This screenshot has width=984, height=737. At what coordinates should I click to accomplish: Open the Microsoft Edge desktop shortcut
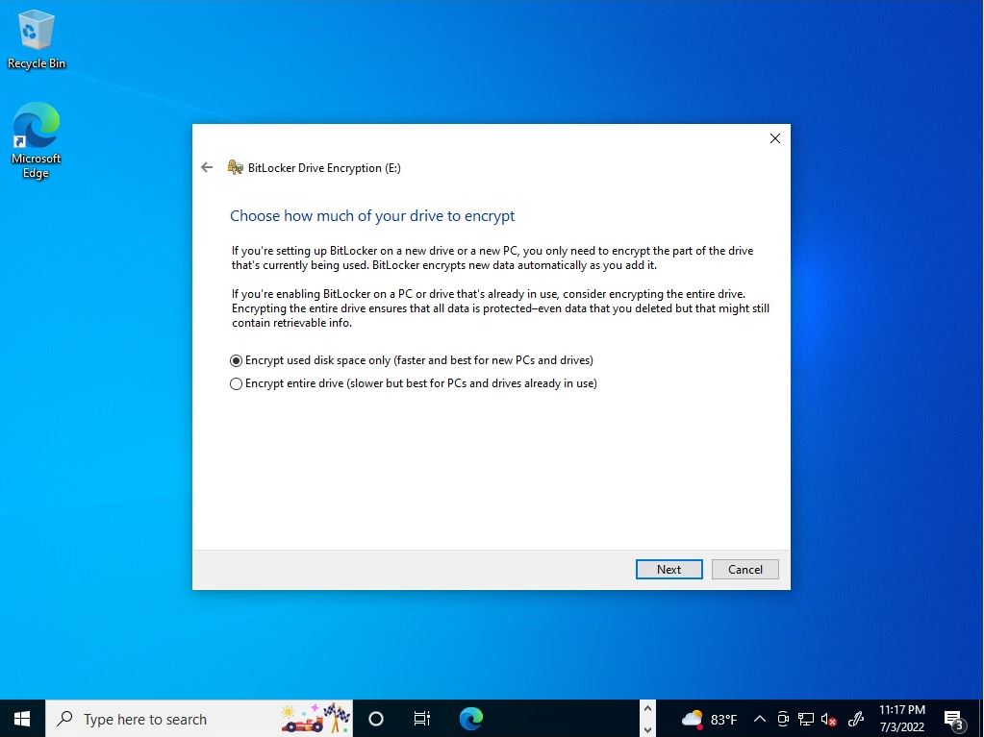[x=36, y=140]
